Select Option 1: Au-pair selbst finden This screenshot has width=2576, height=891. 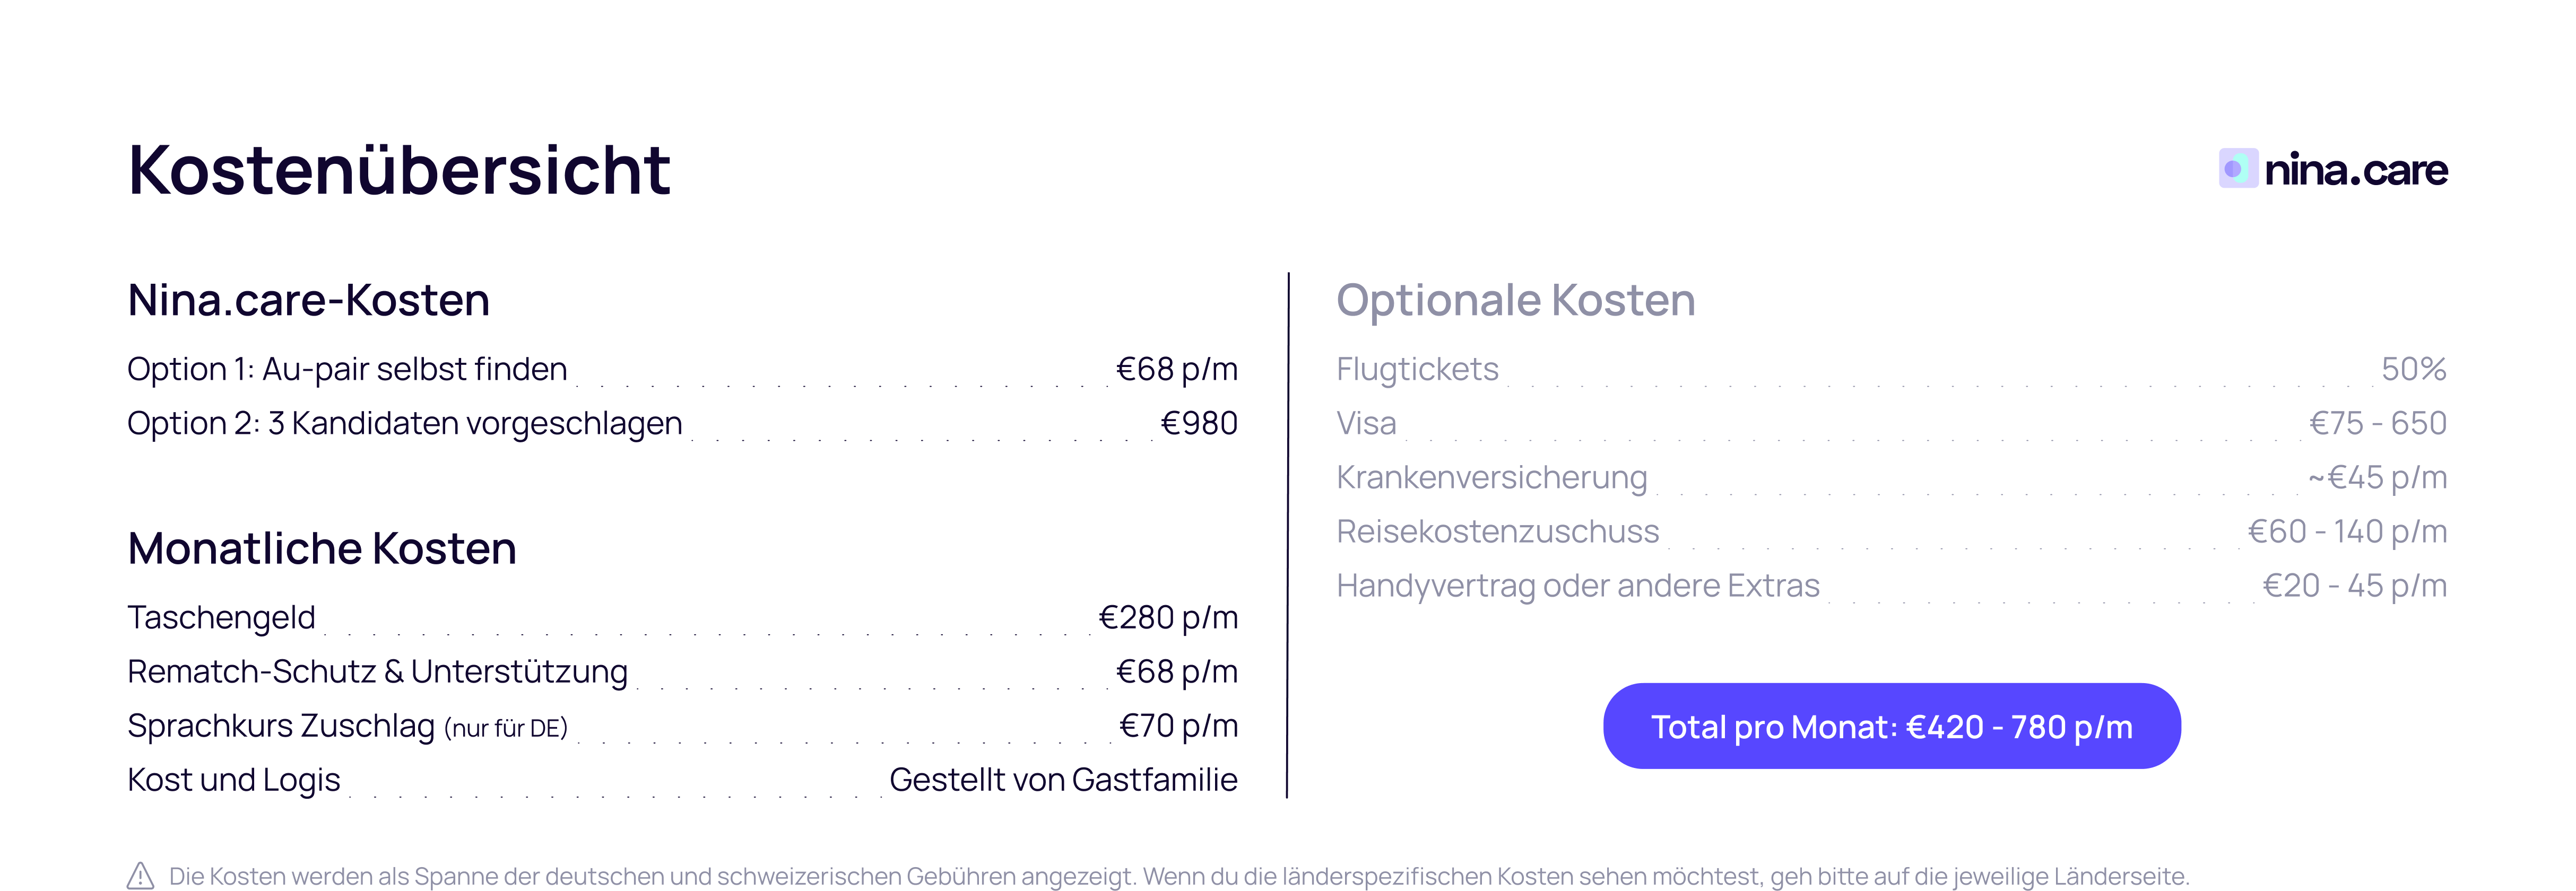pos(347,369)
